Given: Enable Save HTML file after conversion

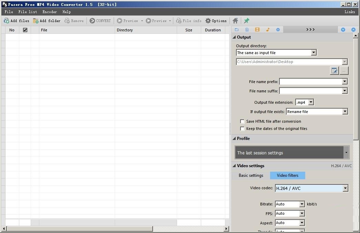Looking at the screenshot, I should pos(243,121).
